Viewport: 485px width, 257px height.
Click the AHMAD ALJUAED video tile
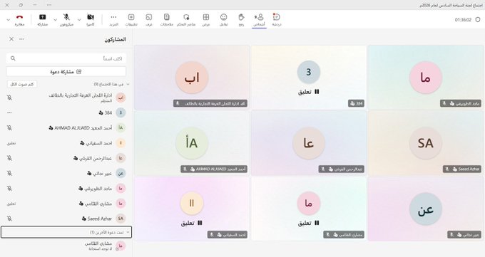pos(192,143)
